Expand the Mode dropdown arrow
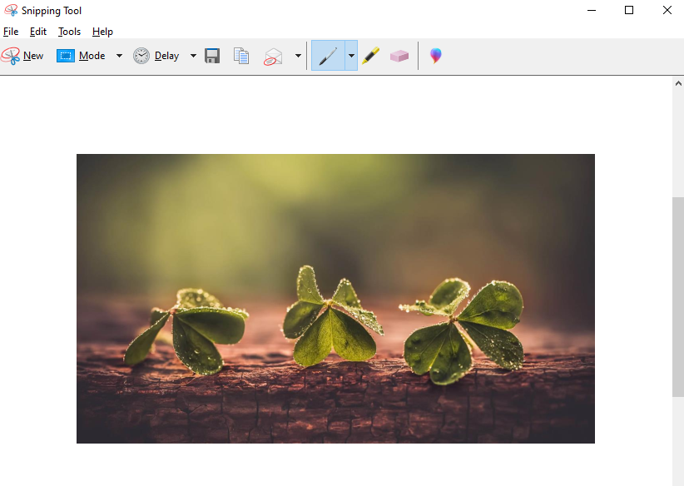Image resolution: width=684 pixels, height=486 pixels. [x=119, y=56]
